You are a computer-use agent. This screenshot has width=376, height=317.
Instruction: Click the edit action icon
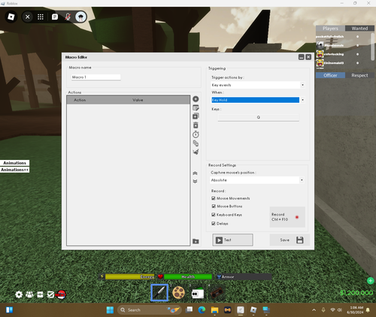(196, 108)
